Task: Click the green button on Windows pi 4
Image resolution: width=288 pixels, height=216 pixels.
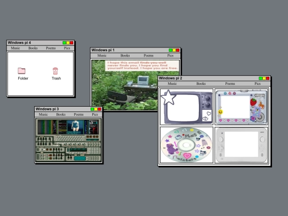Action: pos(65,43)
